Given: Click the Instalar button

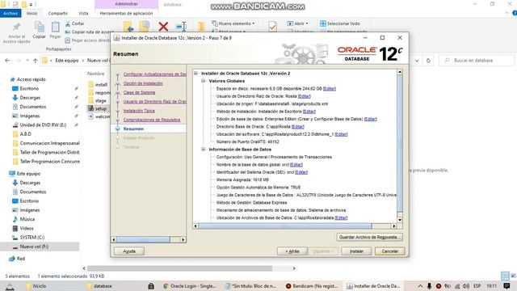Looking at the screenshot, I should 356,251.
